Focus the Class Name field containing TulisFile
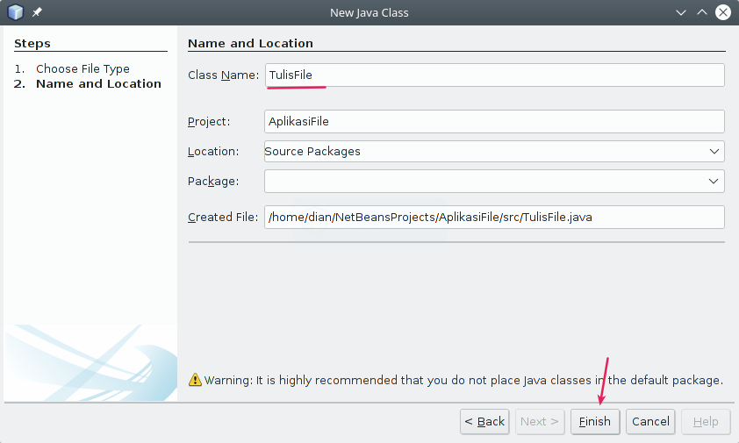The width and height of the screenshot is (739, 443). (x=494, y=75)
